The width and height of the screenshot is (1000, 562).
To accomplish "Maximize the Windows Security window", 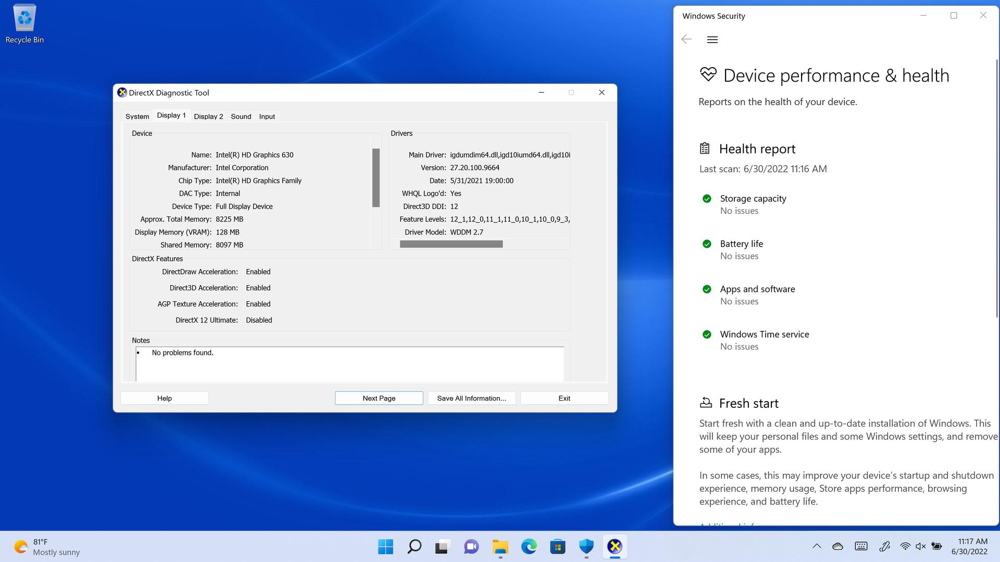I will tap(954, 16).
